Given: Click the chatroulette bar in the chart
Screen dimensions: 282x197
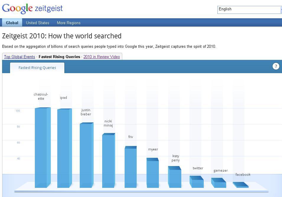Looking at the screenshot, I should tap(41, 147).
